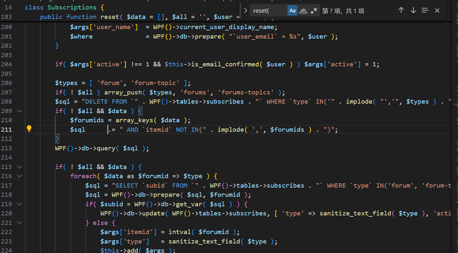This screenshot has width=458, height=253.
Task: Click $types variable on line 206
Action: pyautogui.click(x=66, y=83)
